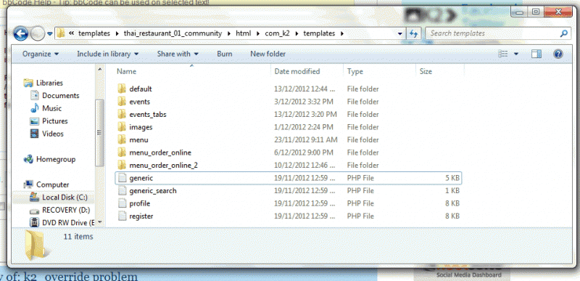Screen dimensions: 580x281
Task: Open Documents library in sidebar
Action: (61, 96)
